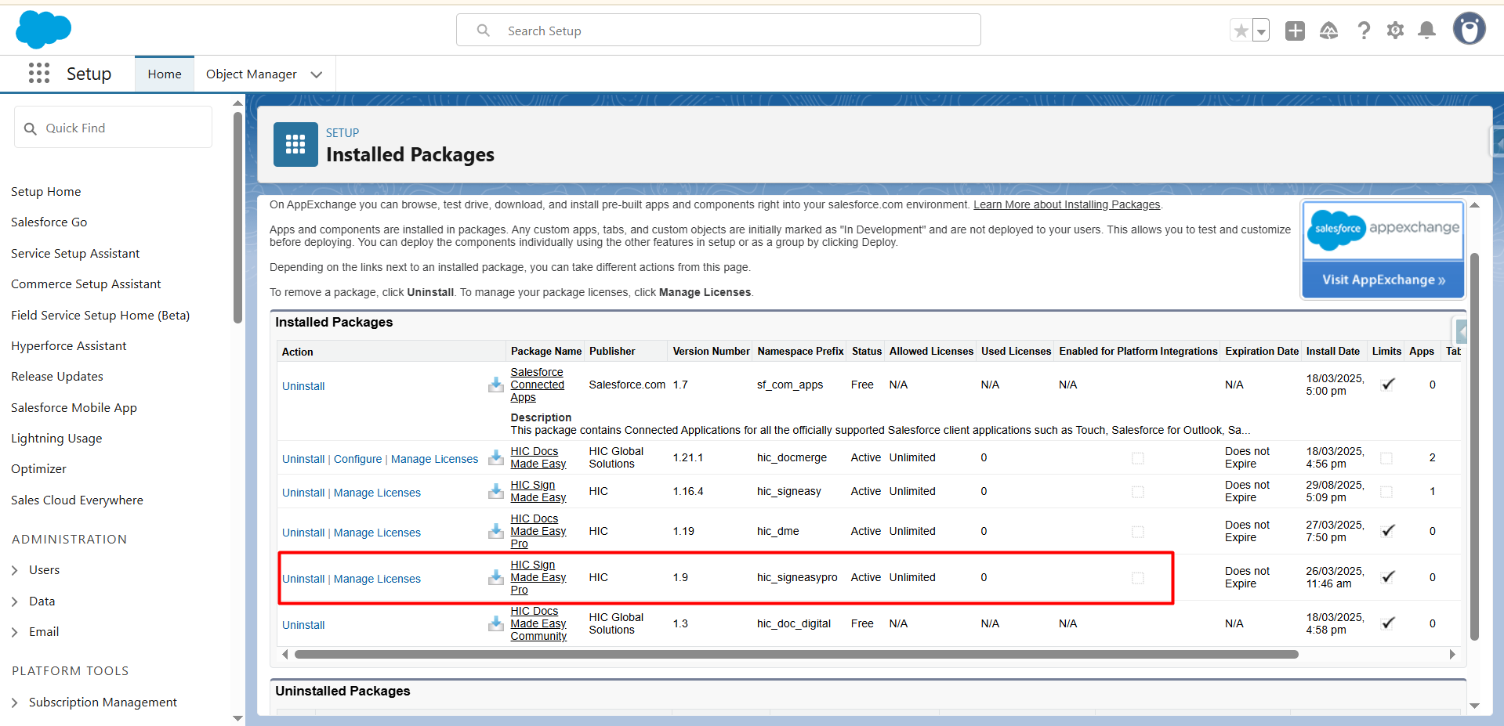Open the user profile avatar
1504x726 pixels.
pos(1469,30)
